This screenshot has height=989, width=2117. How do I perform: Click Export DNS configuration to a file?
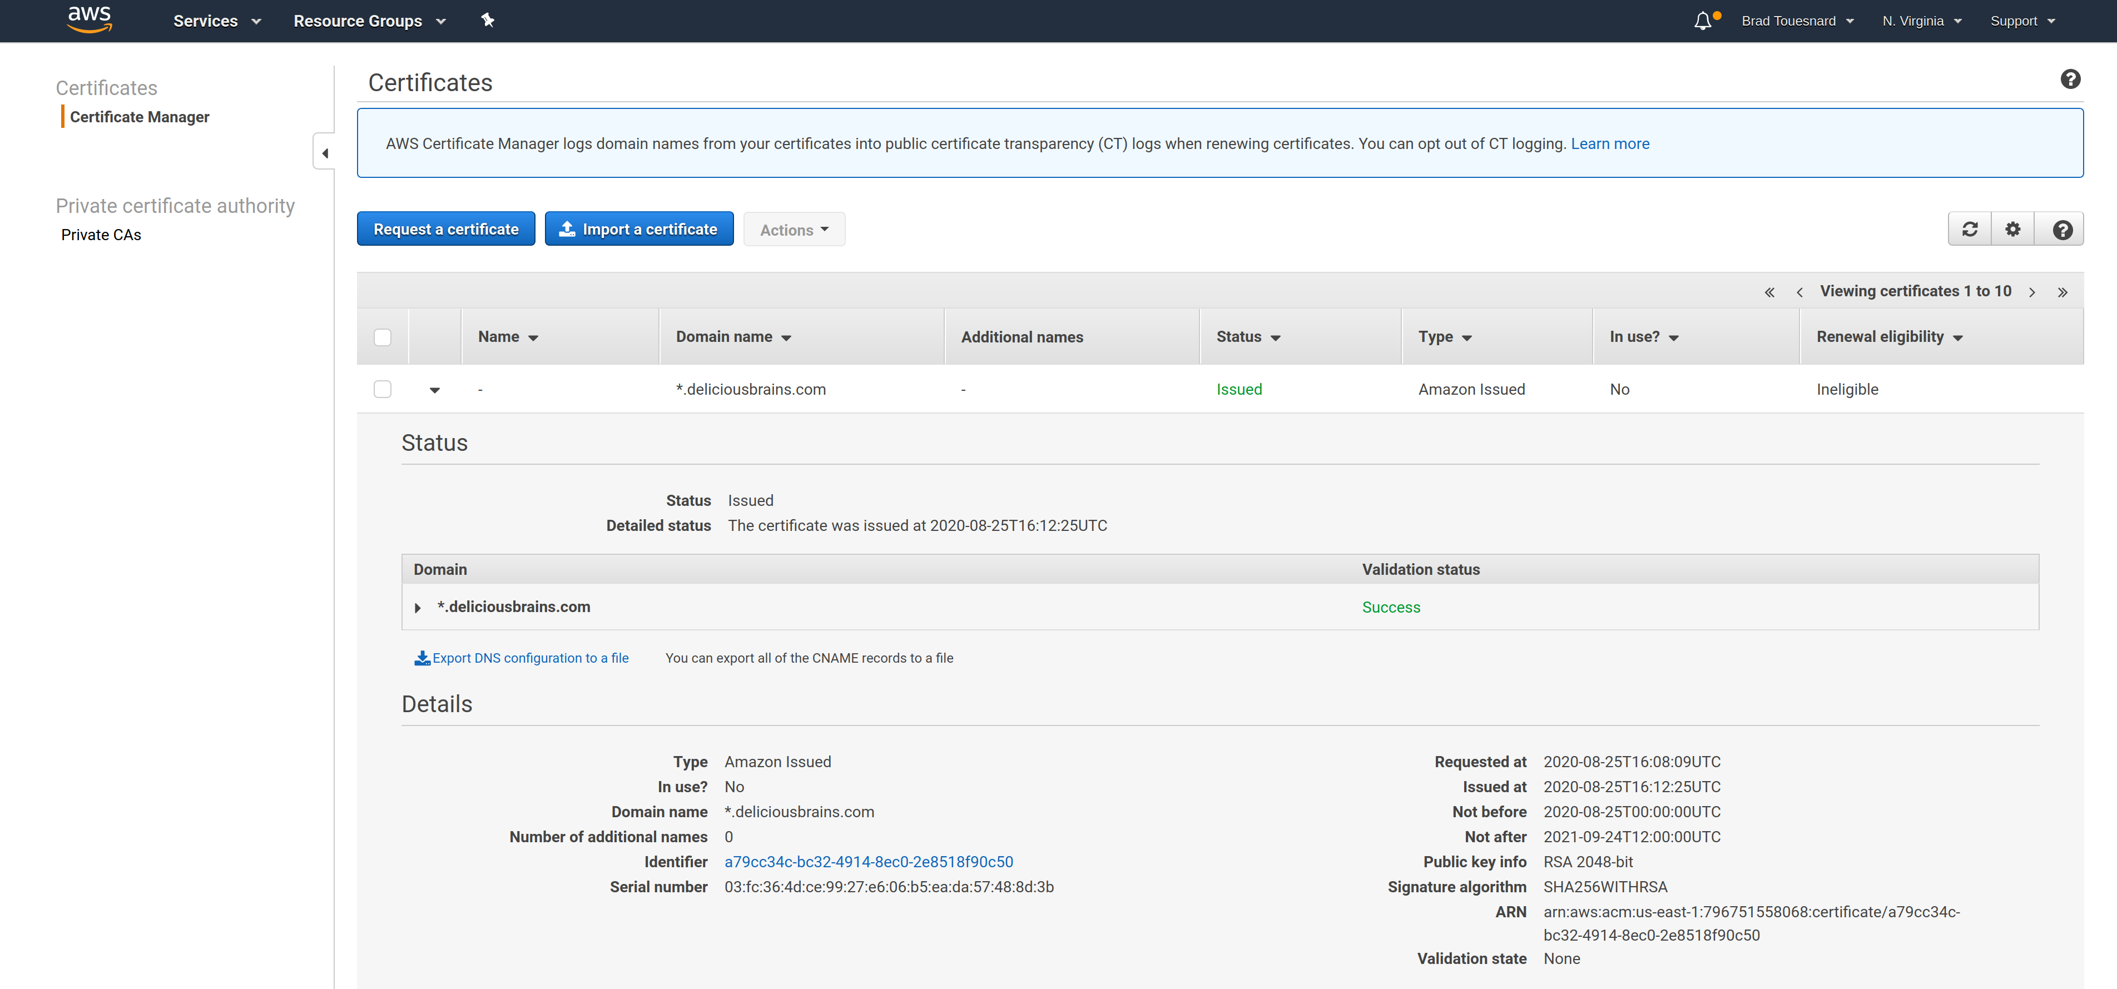pyautogui.click(x=530, y=658)
